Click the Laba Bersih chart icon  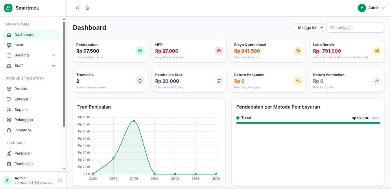377,51
